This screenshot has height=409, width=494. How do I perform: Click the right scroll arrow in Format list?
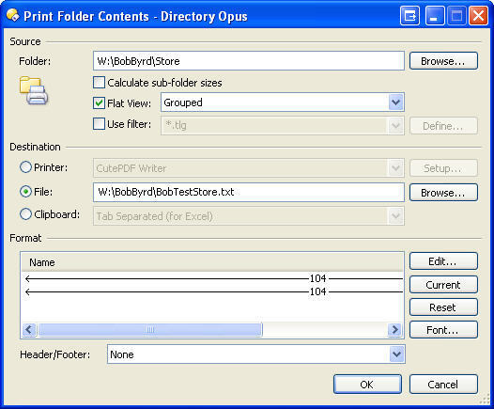[x=394, y=330]
